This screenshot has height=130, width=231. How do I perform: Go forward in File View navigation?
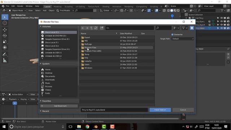coord(87,28)
